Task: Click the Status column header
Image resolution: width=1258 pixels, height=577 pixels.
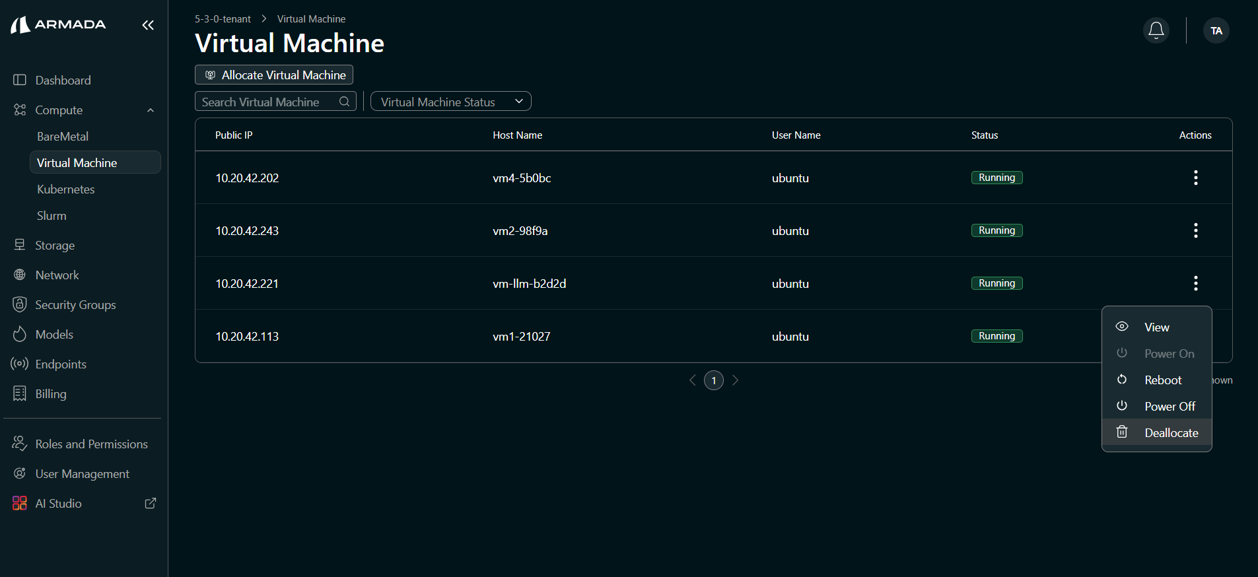Action: pos(985,135)
